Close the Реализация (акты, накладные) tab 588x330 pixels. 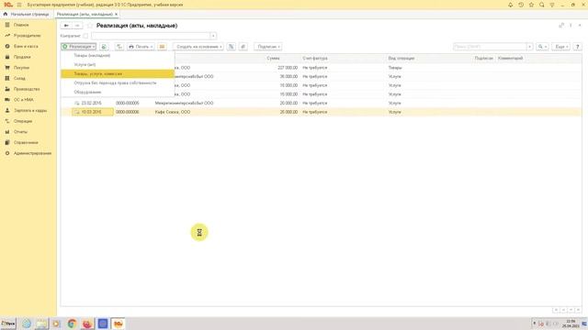[x=117, y=15]
